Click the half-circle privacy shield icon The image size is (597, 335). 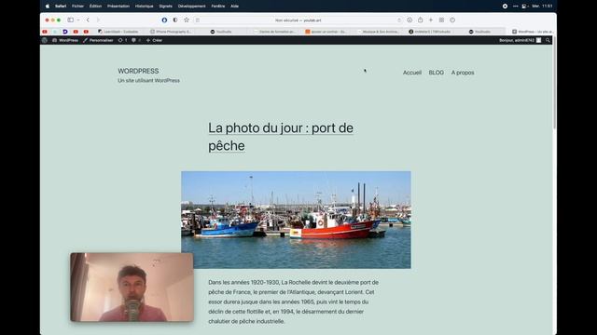pos(175,20)
